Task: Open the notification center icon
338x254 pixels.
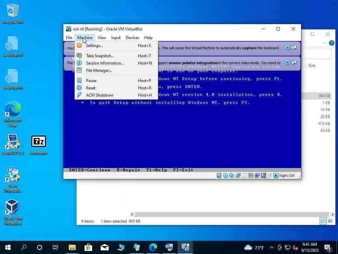Action: (x=328, y=247)
